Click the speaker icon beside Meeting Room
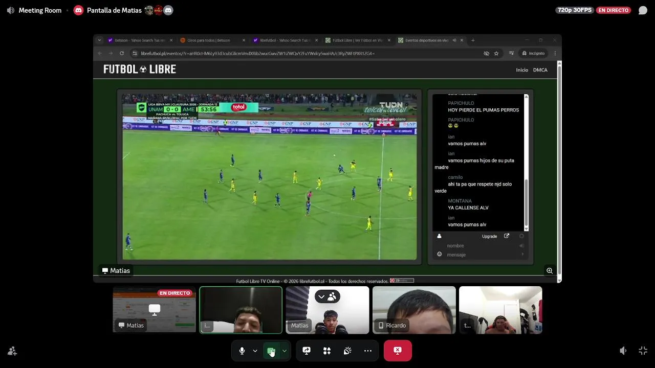The width and height of the screenshot is (655, 368). (10, 10)
